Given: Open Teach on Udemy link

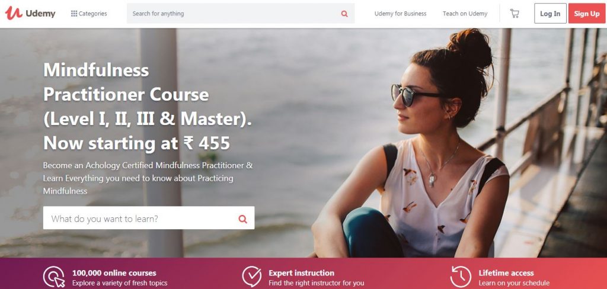Looking at the screenshot, I should [x=465, y=14].
